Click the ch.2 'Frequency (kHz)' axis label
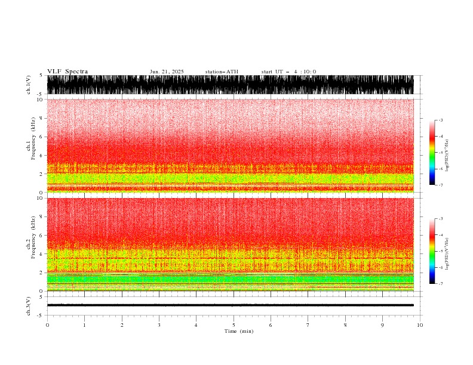Viewport: 473px width, 365px height. point(33,237)
